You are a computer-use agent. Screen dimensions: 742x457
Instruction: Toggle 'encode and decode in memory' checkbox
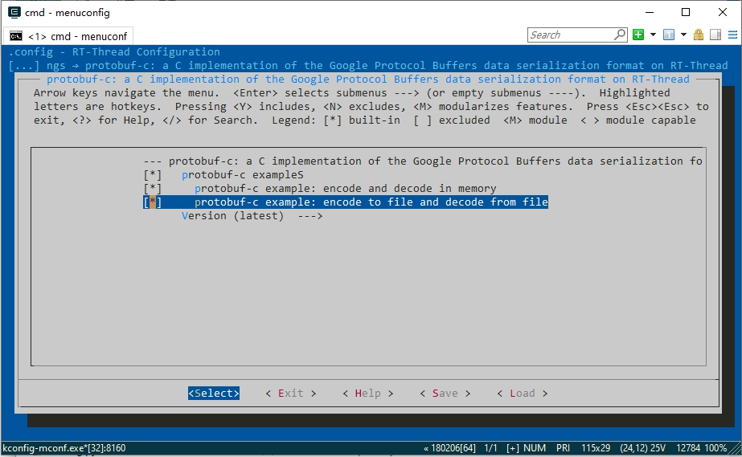[152, 189]
